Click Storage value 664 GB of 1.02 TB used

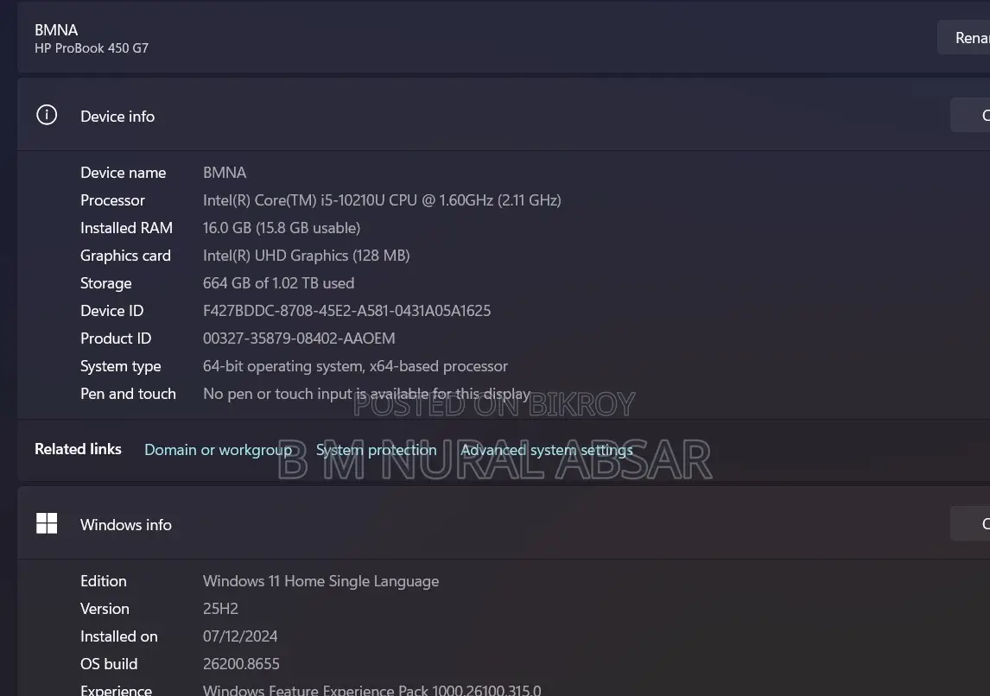click(278, 283)
